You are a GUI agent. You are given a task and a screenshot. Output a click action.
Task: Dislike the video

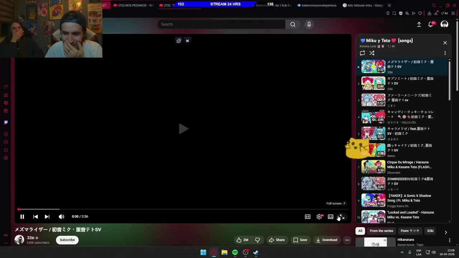point(257,240)
